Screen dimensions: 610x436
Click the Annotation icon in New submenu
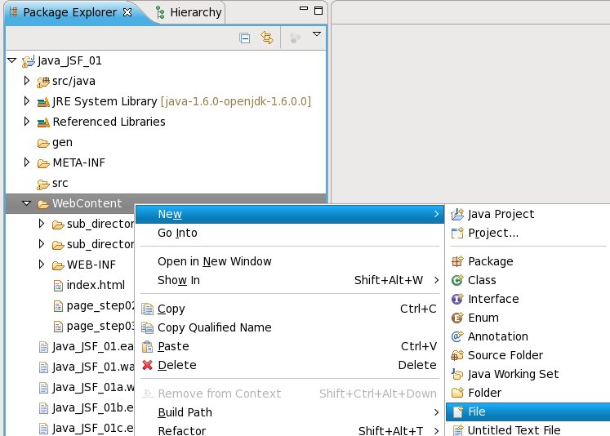point(457,336)
